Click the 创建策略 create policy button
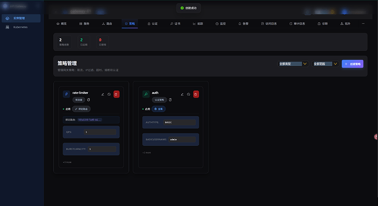 [x=352, y=64]
